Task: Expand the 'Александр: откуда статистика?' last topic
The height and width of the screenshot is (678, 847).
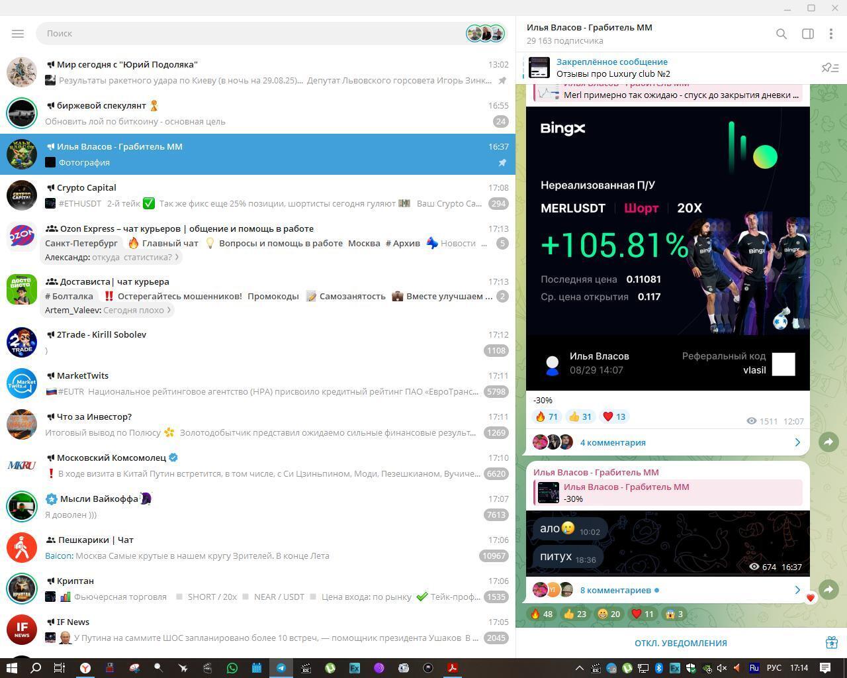Action: pos(112,257)
